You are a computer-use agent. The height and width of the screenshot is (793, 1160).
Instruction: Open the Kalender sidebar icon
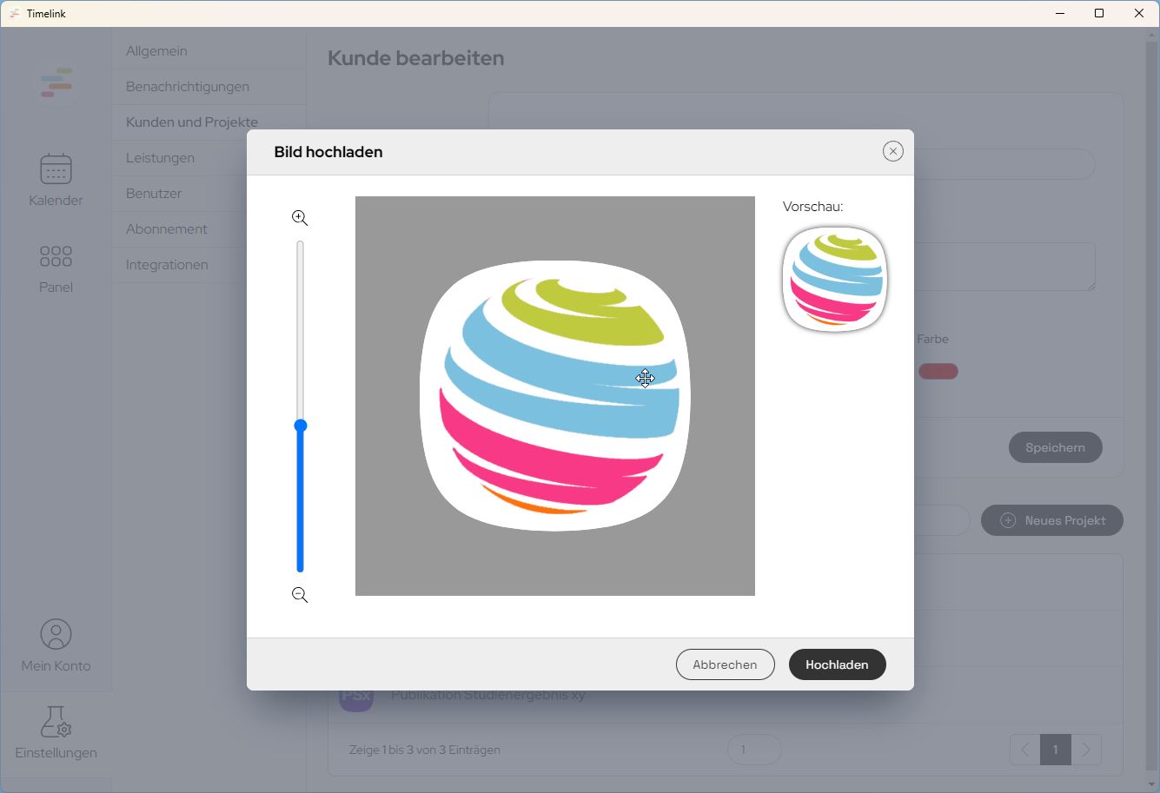[56, 180]
